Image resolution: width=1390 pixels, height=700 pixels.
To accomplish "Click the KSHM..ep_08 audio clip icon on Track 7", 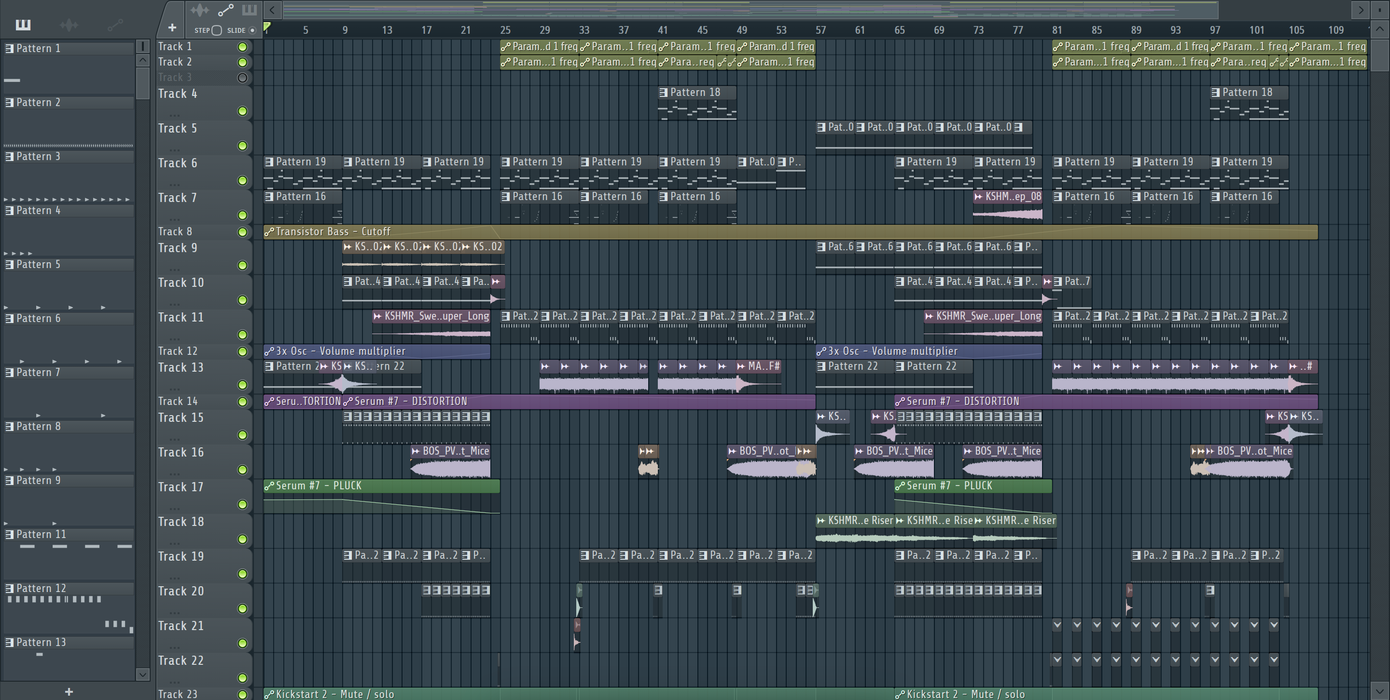I will pyautogui.click(x=978, y=197).
